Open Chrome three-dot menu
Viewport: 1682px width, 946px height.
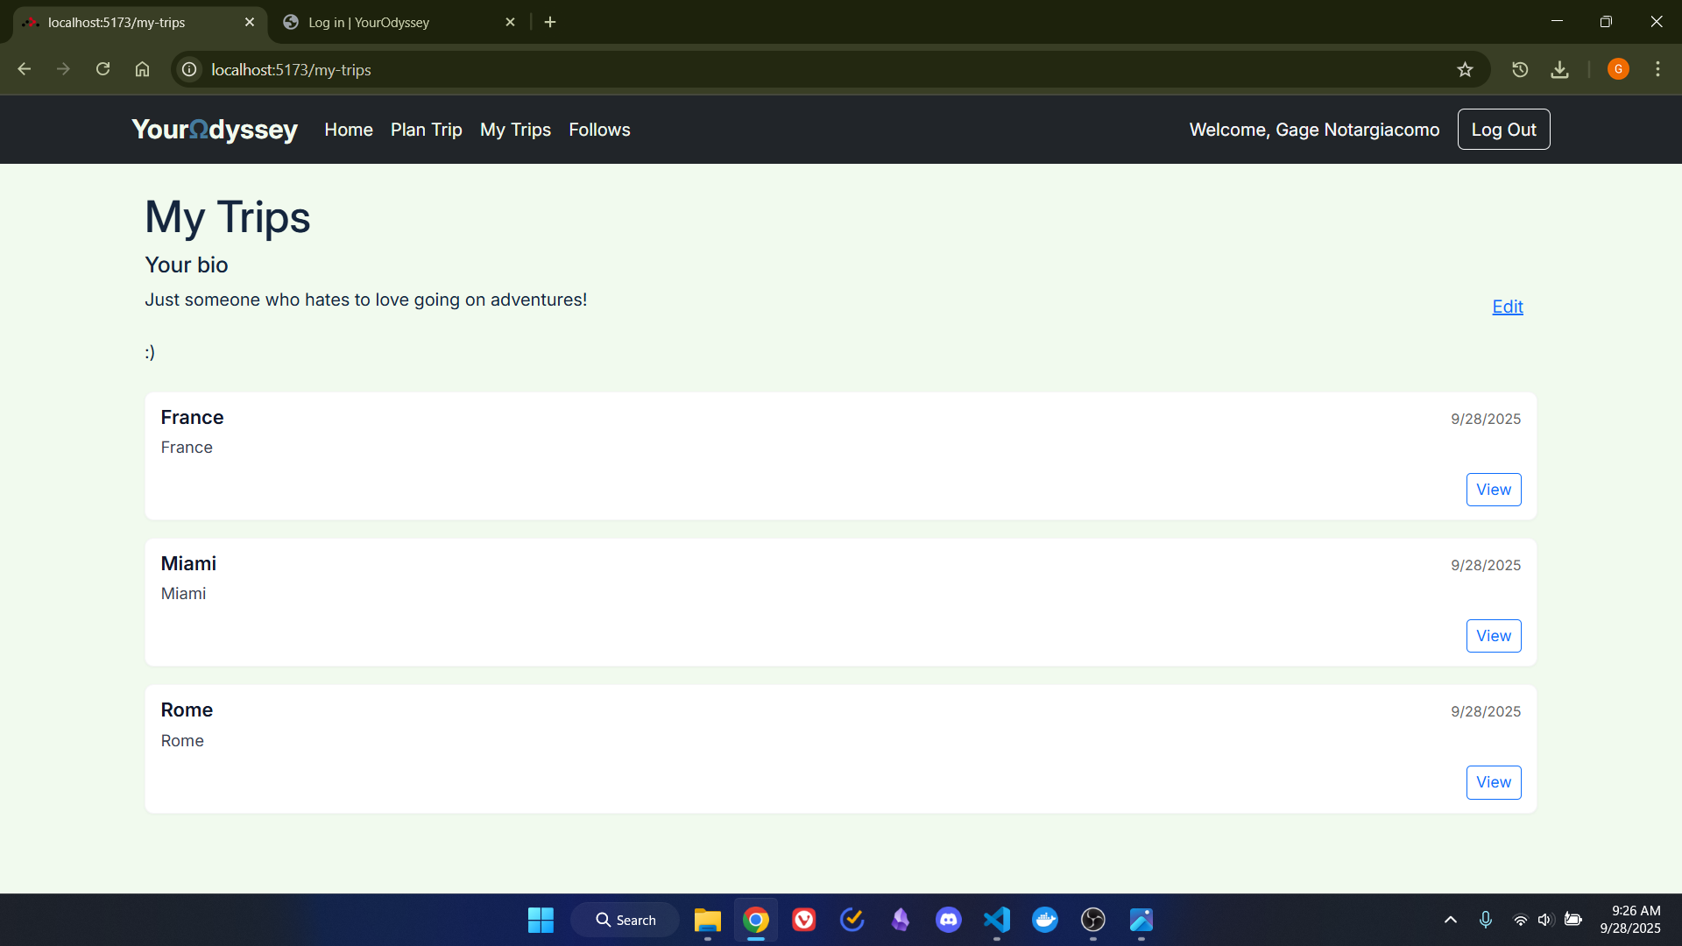(1657, 69)
